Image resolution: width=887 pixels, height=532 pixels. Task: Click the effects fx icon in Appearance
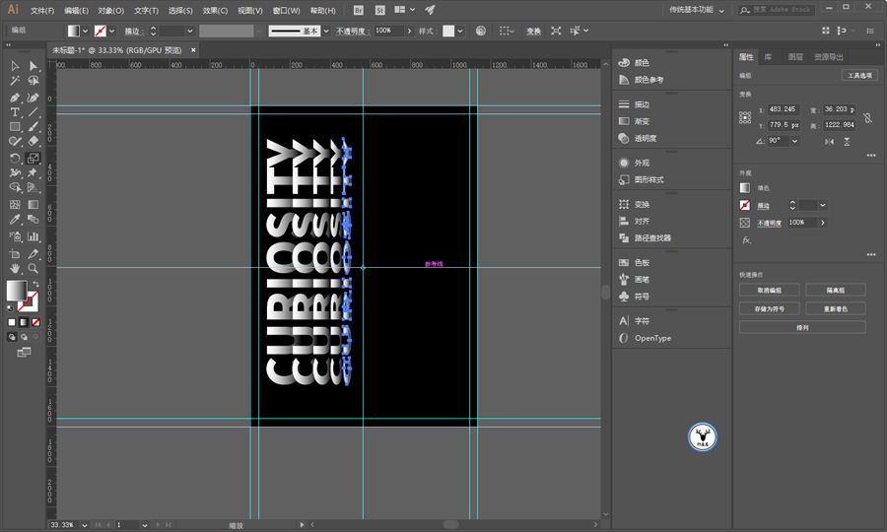746,239
